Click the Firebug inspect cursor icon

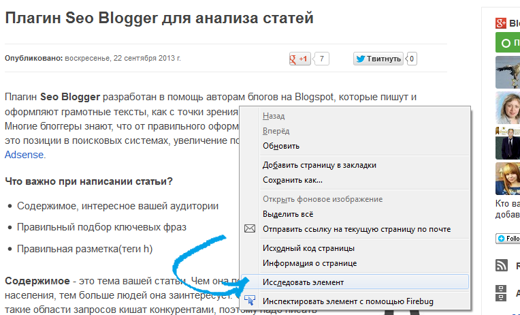[250, 301]
